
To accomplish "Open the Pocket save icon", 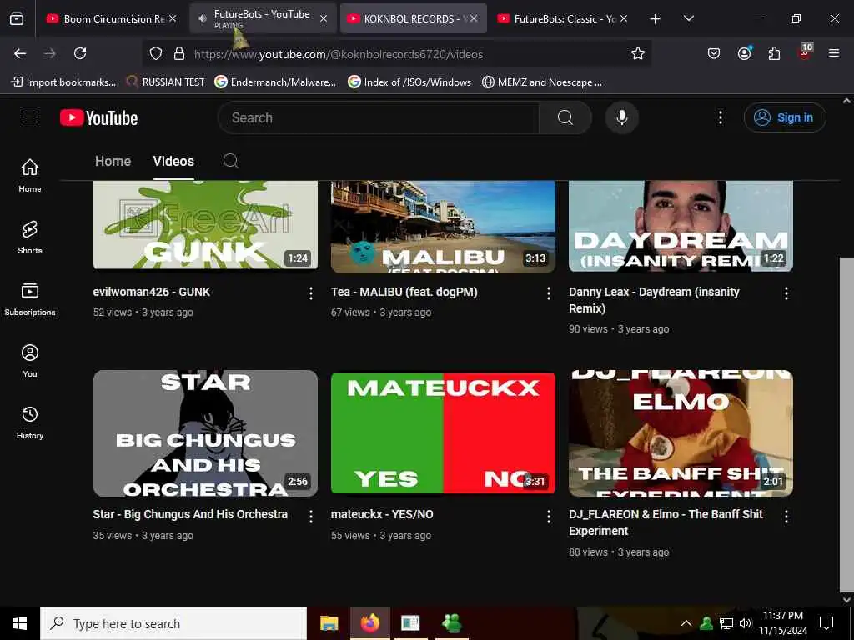I will 714,53.
